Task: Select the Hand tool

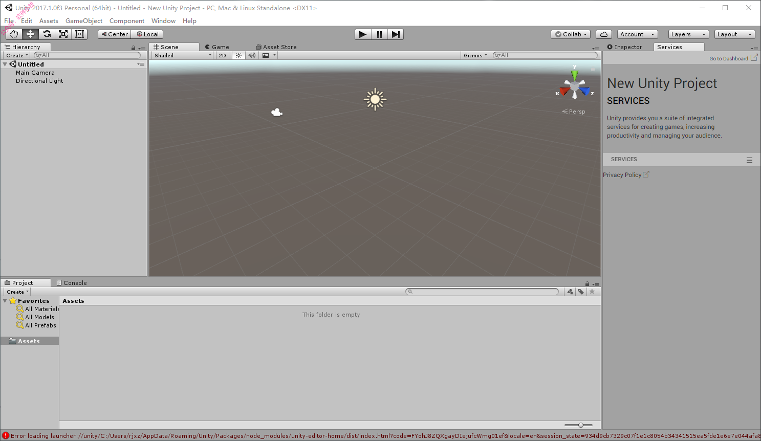Action: [x=14, y=34]
